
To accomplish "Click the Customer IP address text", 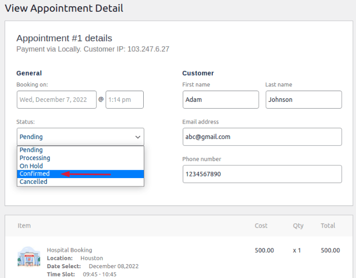I will point(148,49).
